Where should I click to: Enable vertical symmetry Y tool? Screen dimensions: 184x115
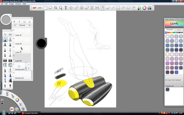tap(97, 8)
